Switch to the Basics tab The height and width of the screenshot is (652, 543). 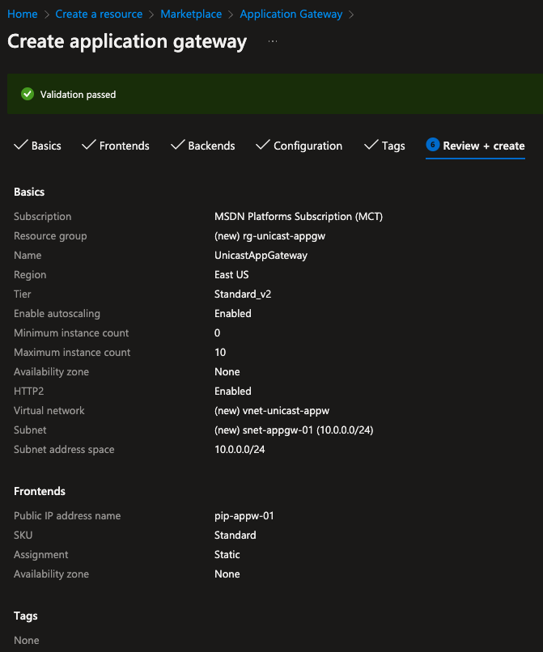point(46,146)
